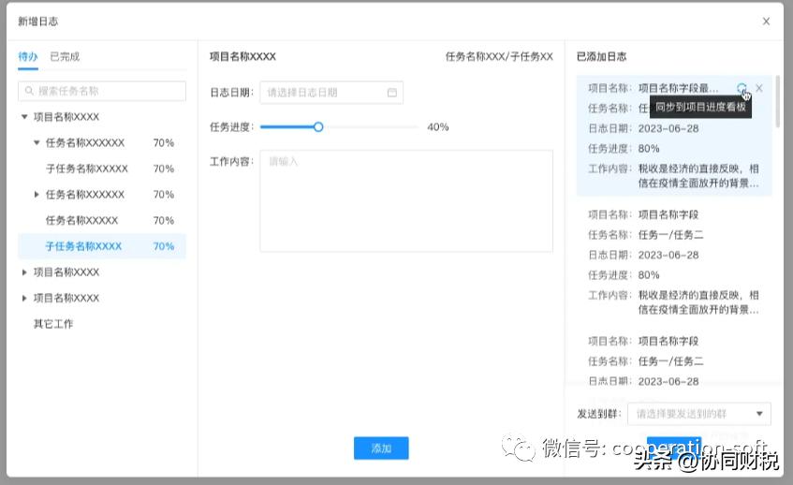This screenshot has height=485, width=793.
Task: Click the 任务进度 slider track
Action: coord(339,127)
